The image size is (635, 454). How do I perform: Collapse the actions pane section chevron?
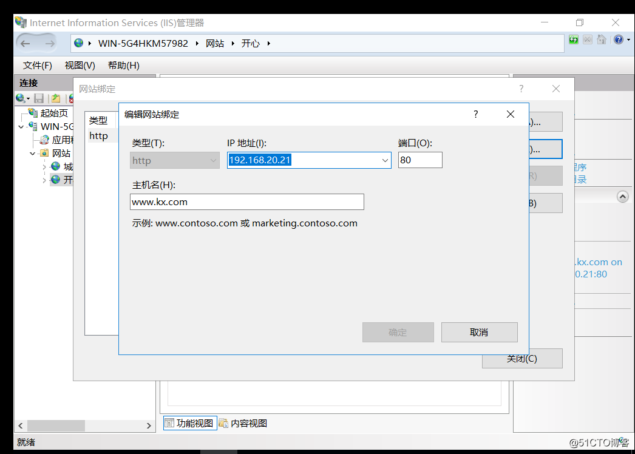click(x=622, y=197)
